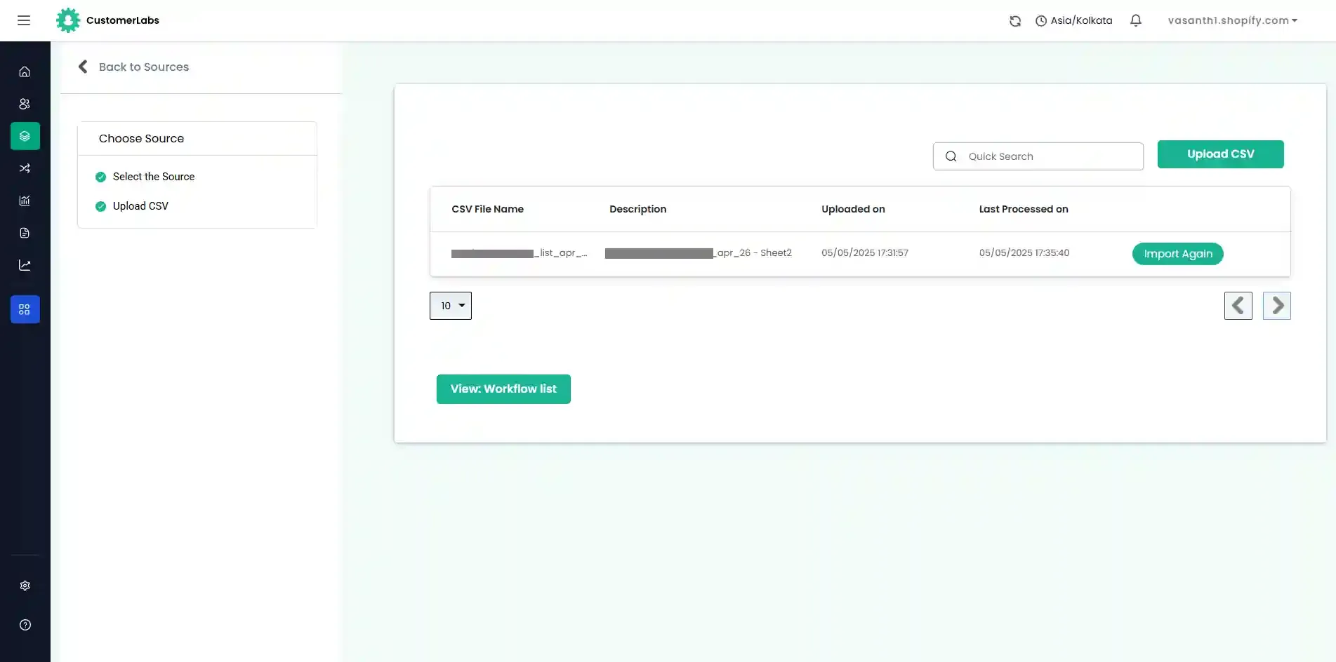Click the CSV file name ending list_apr_
1336x662 pixels.
click(x=520, y=253)
